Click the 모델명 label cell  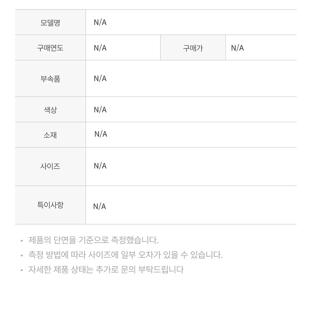coord(50,22)
